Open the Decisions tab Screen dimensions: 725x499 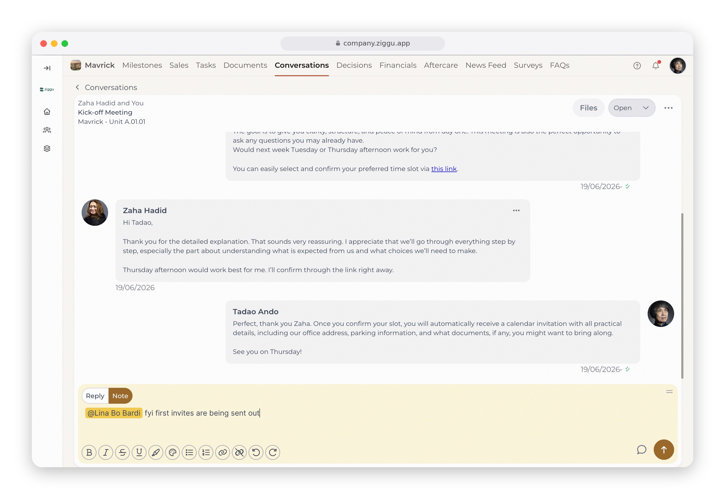(354, 65)
